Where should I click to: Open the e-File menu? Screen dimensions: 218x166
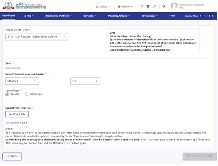(x=29, y=16)
